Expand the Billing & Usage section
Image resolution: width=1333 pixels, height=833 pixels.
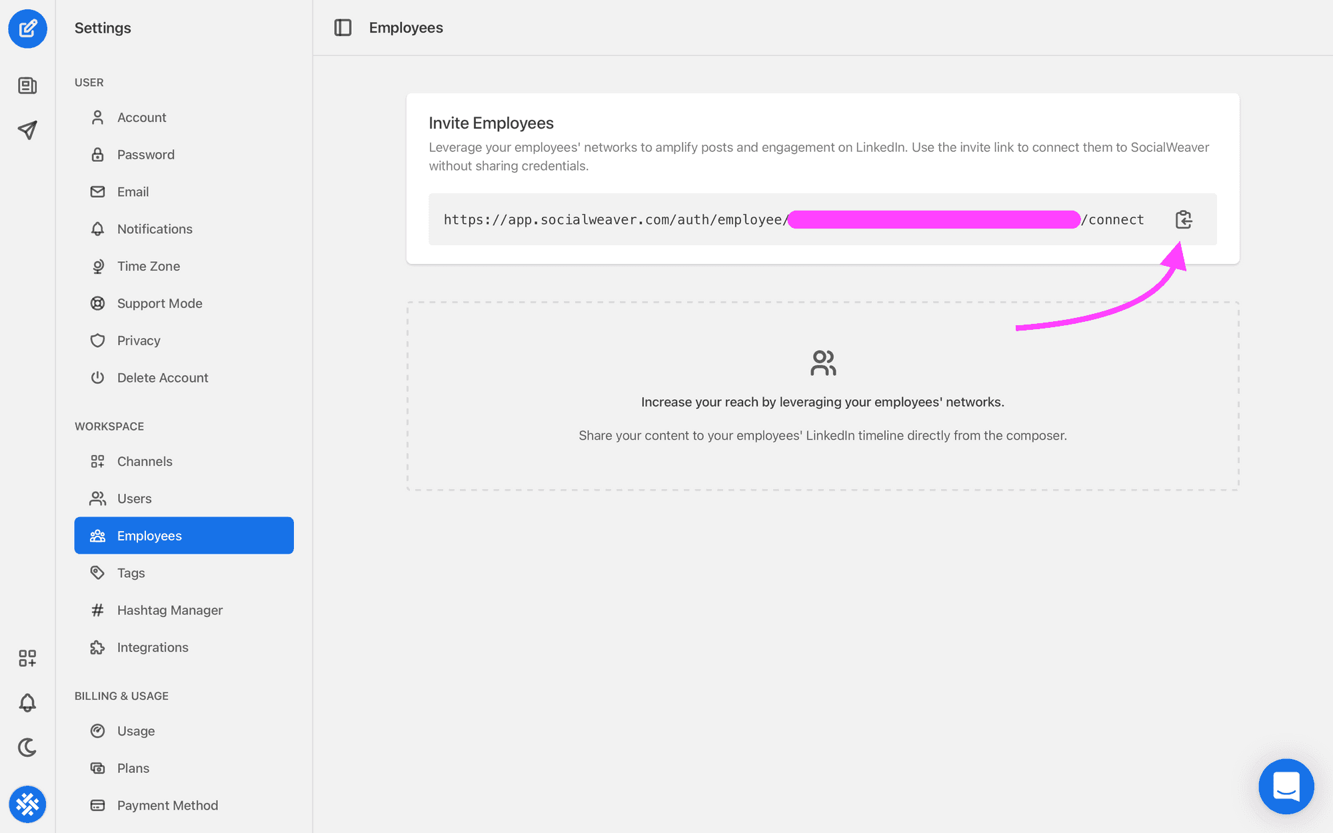pos(122,696)
